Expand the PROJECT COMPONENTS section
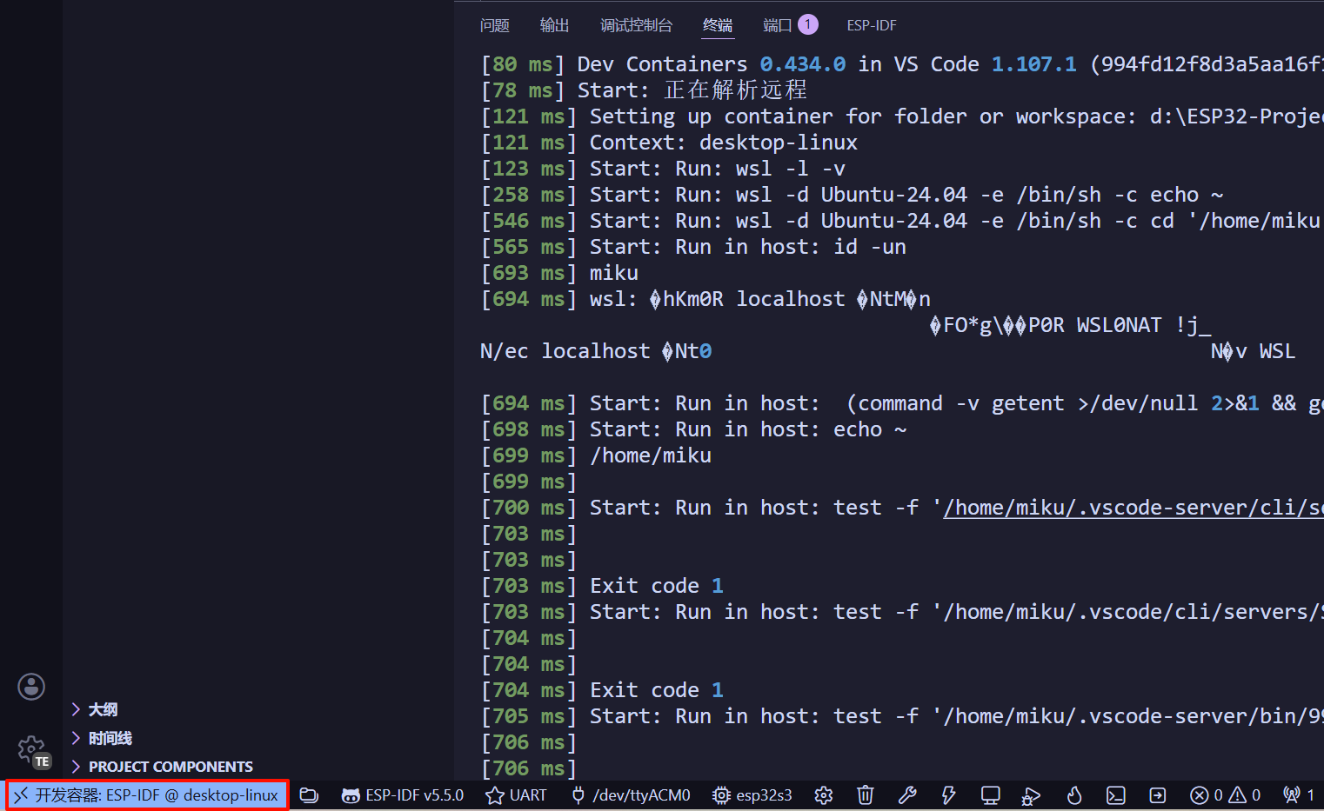This screenshot has height=811, width=1324. point(171,767)
